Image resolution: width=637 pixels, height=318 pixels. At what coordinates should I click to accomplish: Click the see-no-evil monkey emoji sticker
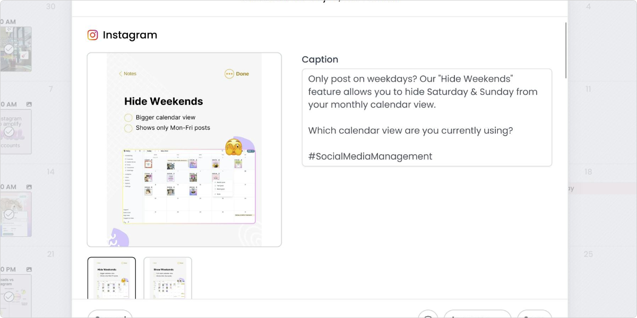point(234,146)
